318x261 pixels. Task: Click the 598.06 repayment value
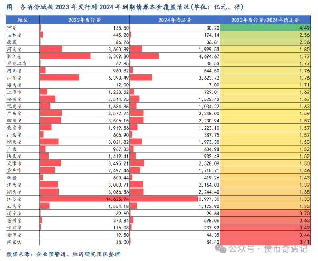click(x=211, y=220)
